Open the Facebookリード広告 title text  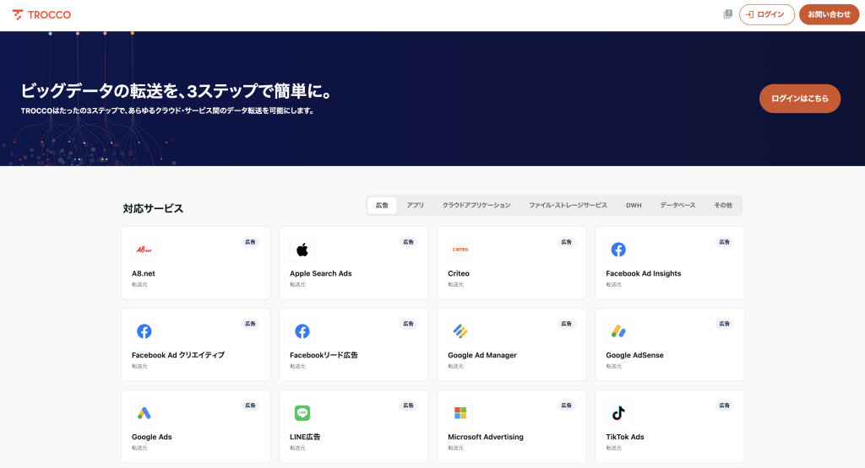(324, 355)
